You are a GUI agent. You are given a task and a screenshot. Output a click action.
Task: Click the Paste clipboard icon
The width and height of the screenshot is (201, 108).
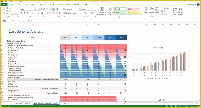pyautogui.click(x=3, y=10)
